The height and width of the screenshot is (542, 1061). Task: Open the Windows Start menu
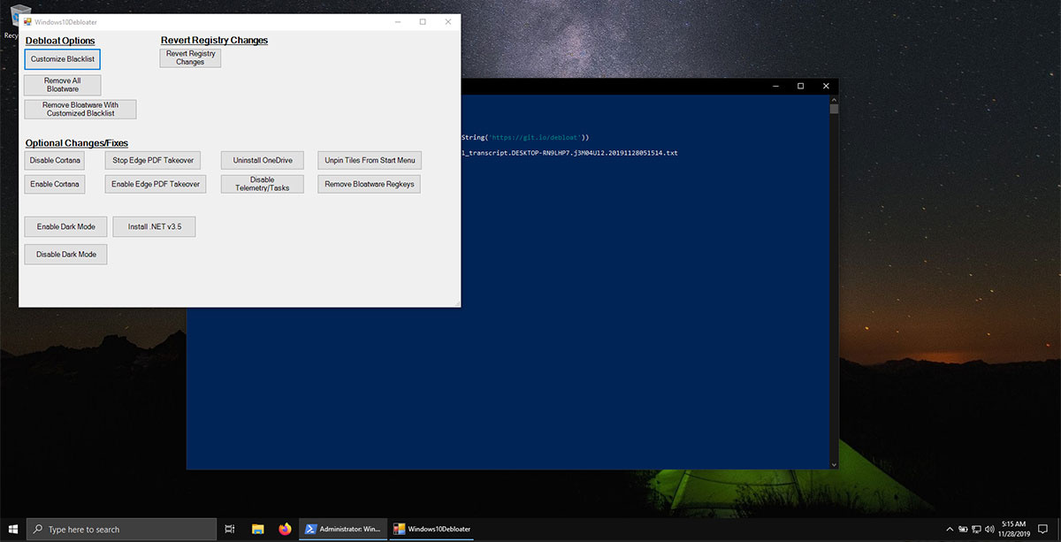tap(12, 529)
